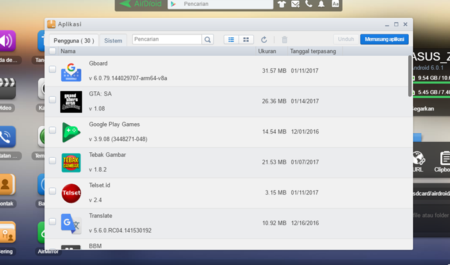Click the search magnifier icon in Aplikasi
The height and width of the screenshot is (265, 450).
pos(208,39)
